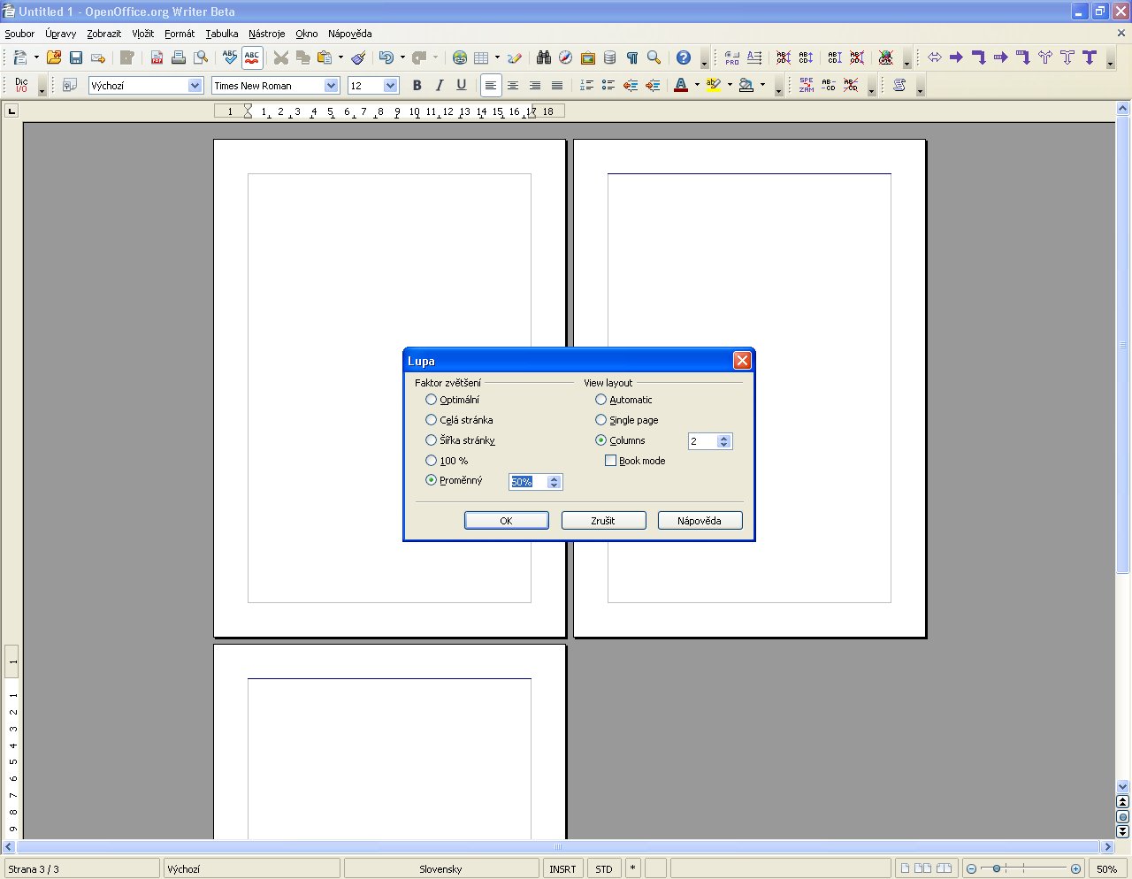Open the paragraph style Výchozí dropdown

195,86
